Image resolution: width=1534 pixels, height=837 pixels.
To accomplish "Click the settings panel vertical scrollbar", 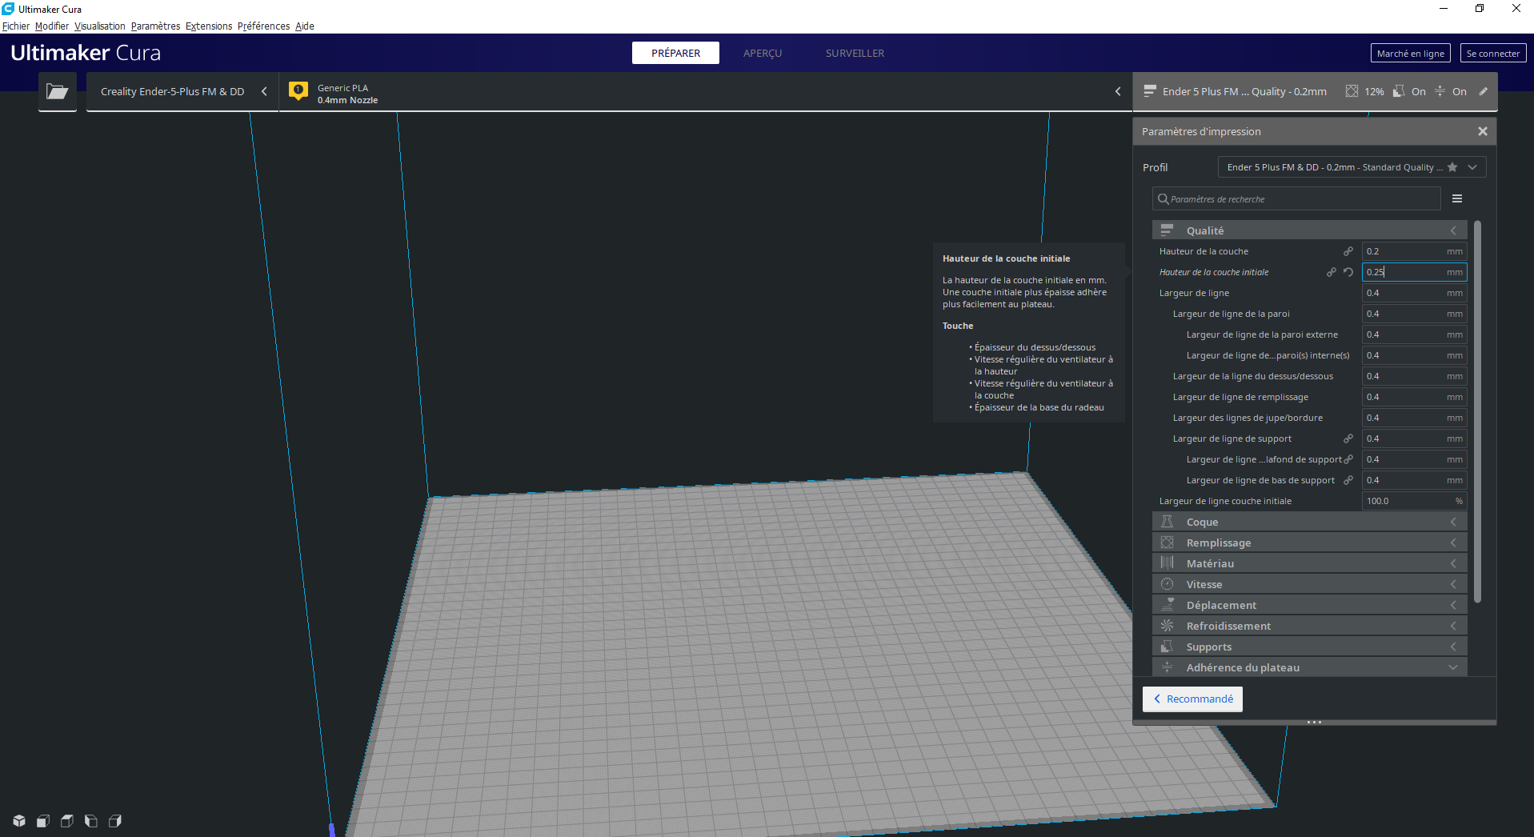I will pos(1477,411).
